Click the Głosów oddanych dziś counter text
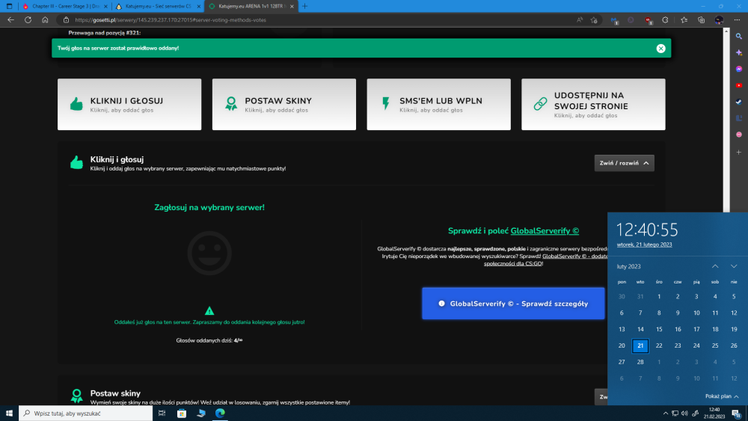 (209, 340)
